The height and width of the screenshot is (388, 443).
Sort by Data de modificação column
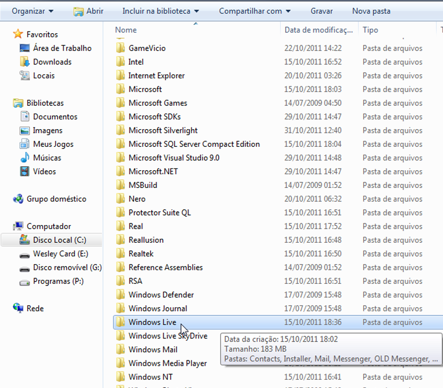pos(318,30)
